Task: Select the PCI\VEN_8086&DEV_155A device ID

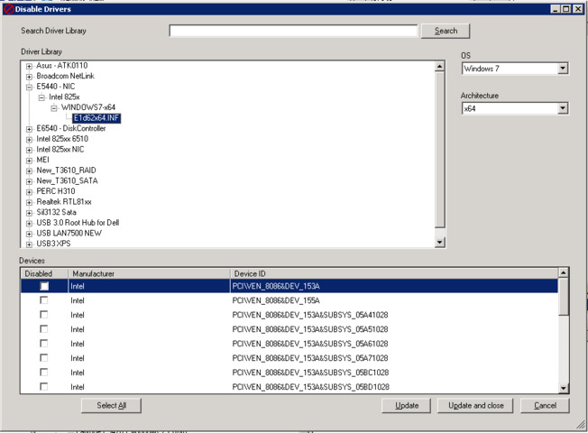Action: click(276, 300)
